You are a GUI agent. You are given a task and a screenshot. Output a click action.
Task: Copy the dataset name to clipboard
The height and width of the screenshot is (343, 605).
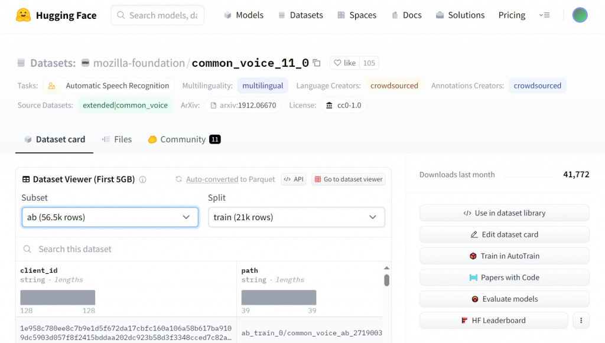(317, 63)
